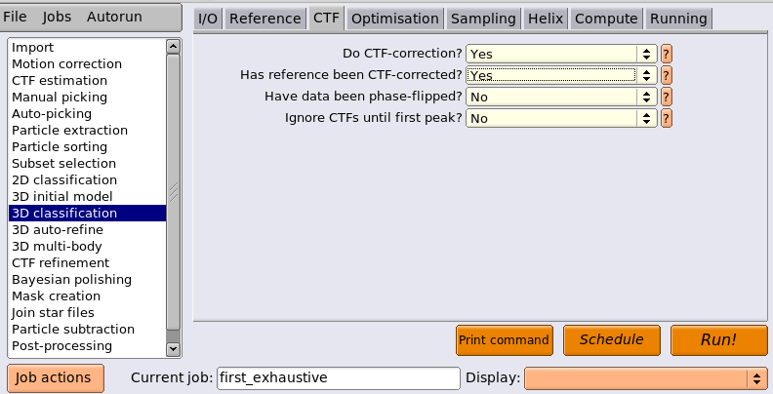The width and height of the screenshot is (773, 394).
Task: Open help for Do CTF-correction option
Action: pos(666,54)
